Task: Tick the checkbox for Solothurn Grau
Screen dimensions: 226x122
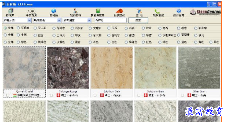Action: click(x=139, y=95)
